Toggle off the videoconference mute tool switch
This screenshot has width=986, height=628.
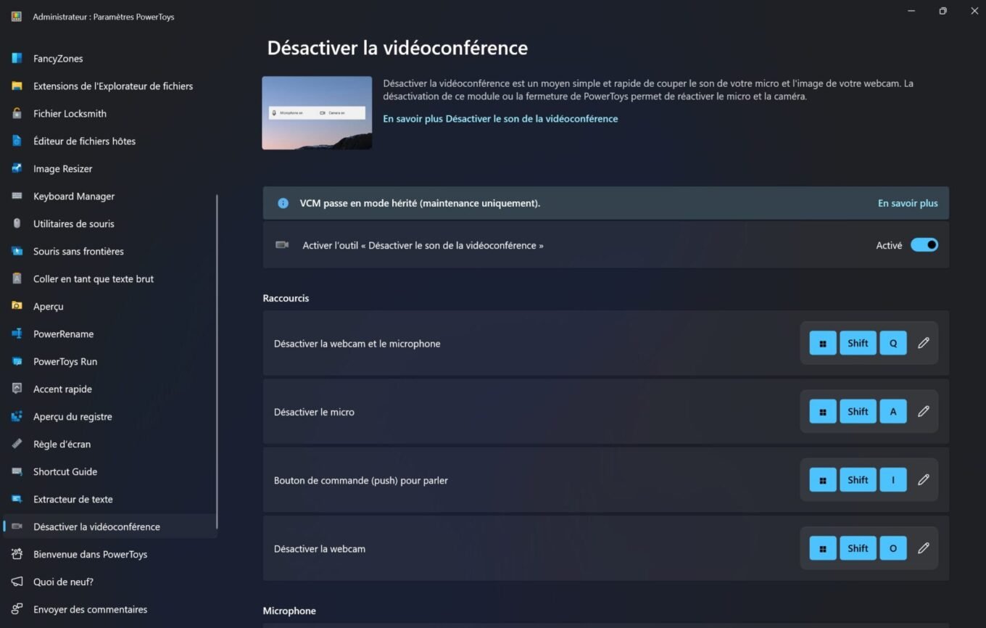click(x=924, y=245)
